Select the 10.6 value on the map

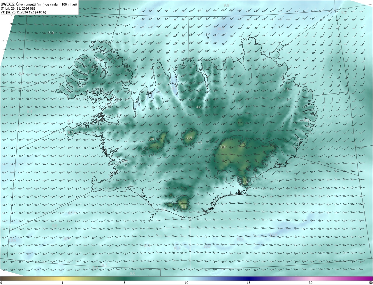click(x=13, y=240)
